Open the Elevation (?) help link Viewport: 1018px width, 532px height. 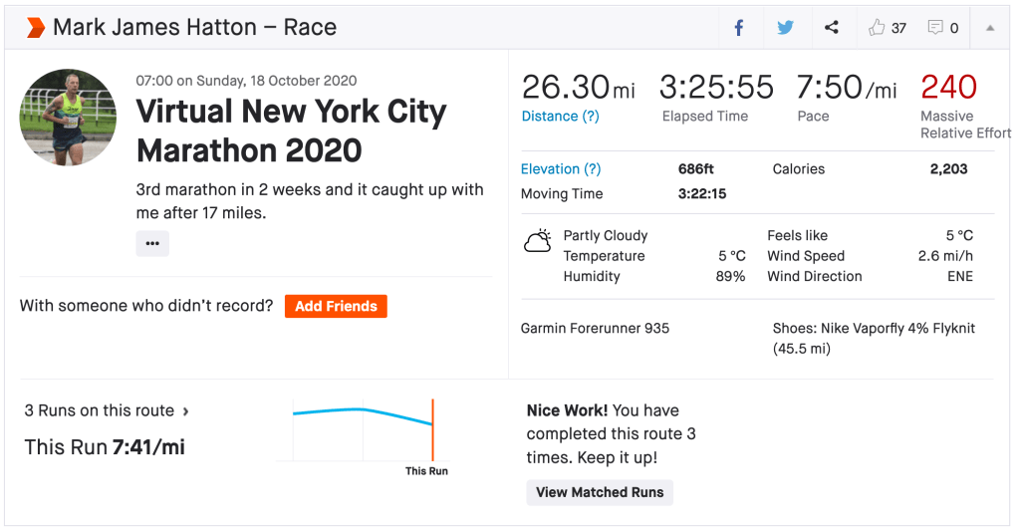tap(561, 169)
